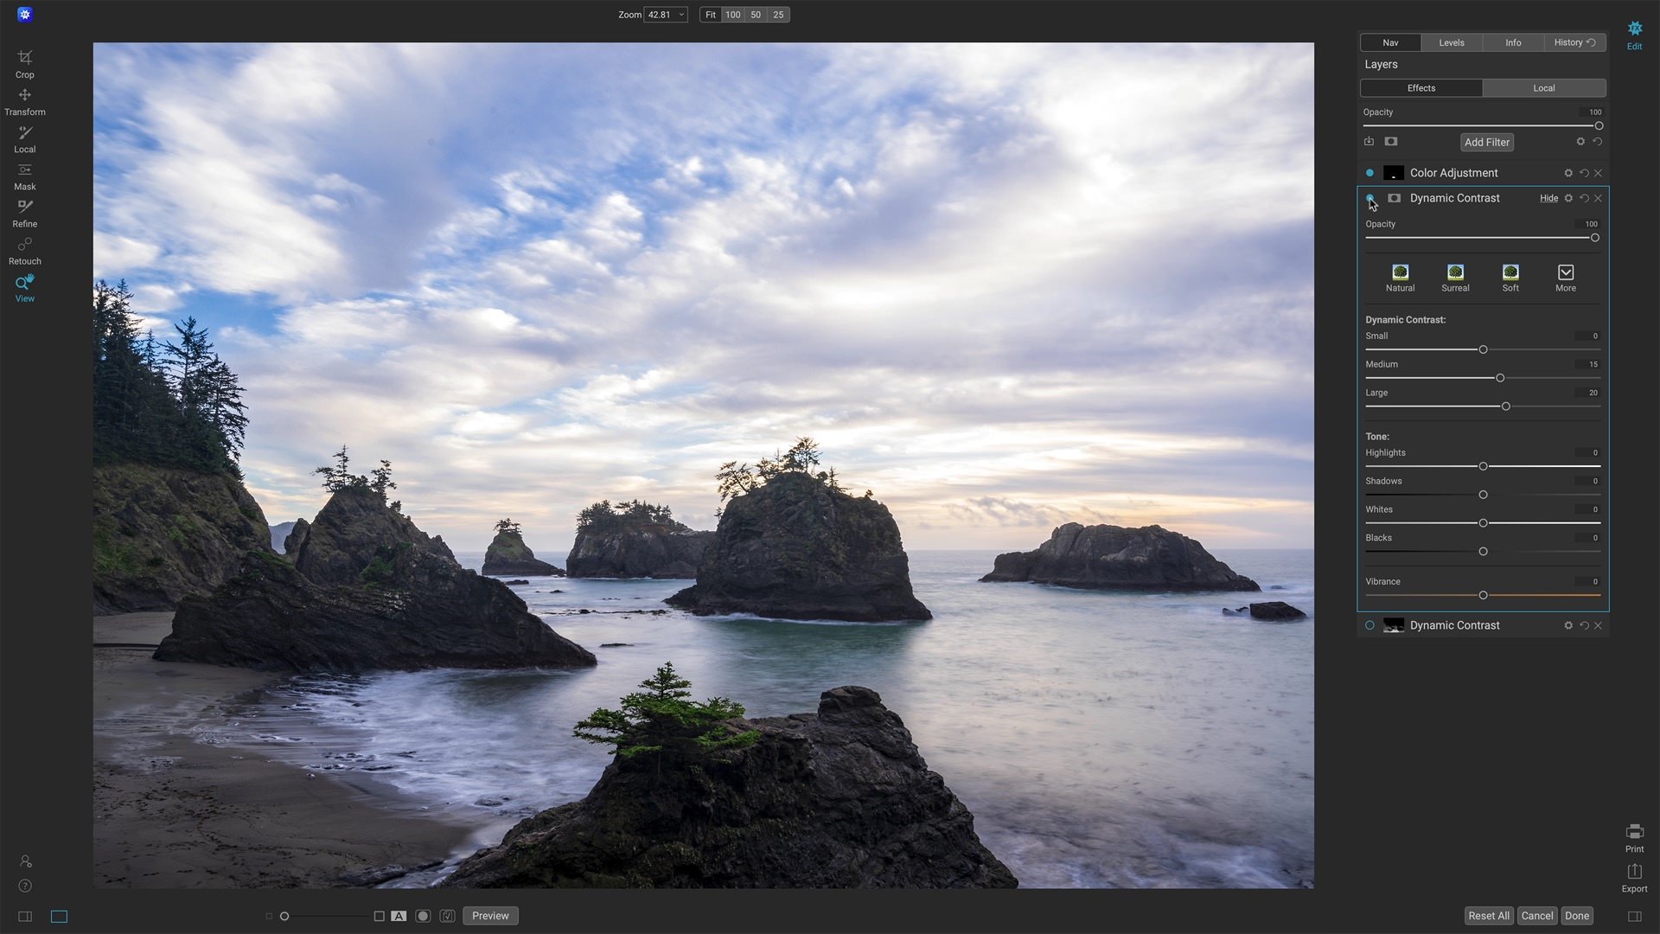Click the Reset All button
This screenshot has height=934, width=1660.
click(x=1489, y=916)
